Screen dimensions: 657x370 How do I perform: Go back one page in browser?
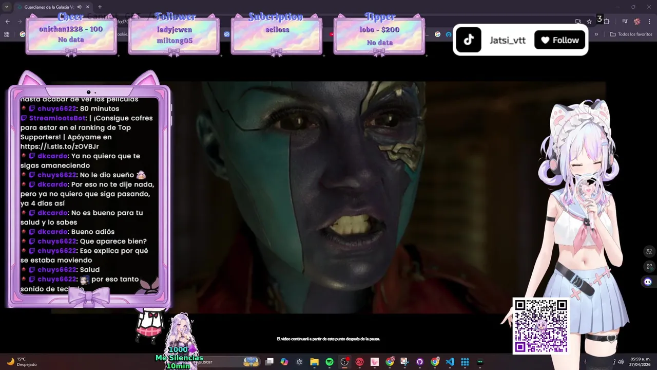coord(7,21)
